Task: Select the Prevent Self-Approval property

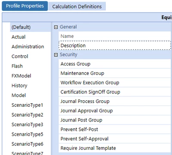Action: [115, 139]
